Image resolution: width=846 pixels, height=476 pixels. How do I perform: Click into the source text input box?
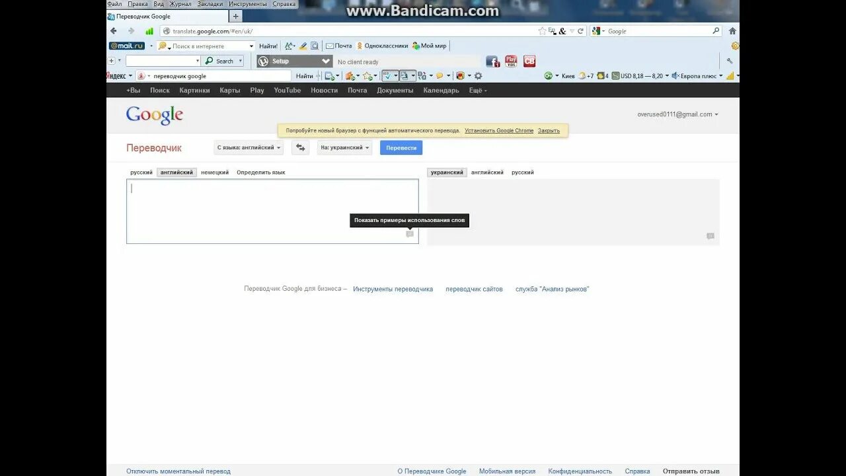272,211
